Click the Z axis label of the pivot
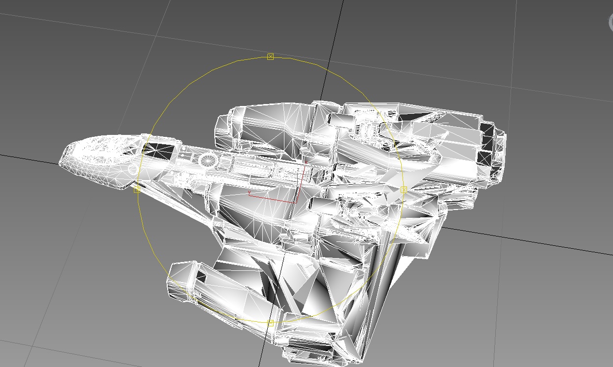 (x=298, y=170)
